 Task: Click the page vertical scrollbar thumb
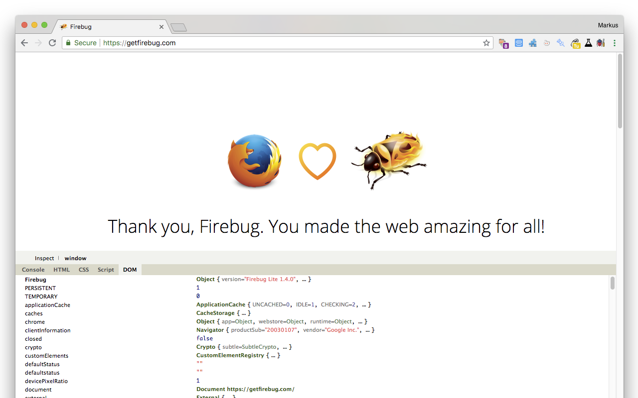click(x=620, y=91)
